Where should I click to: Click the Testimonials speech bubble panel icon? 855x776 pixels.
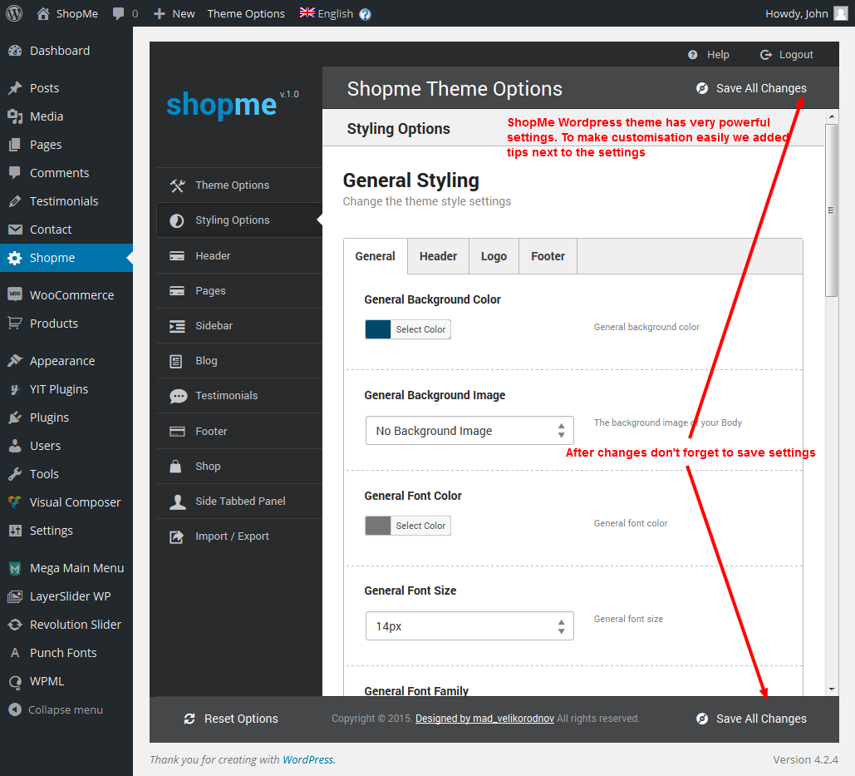tap(178, 396)
